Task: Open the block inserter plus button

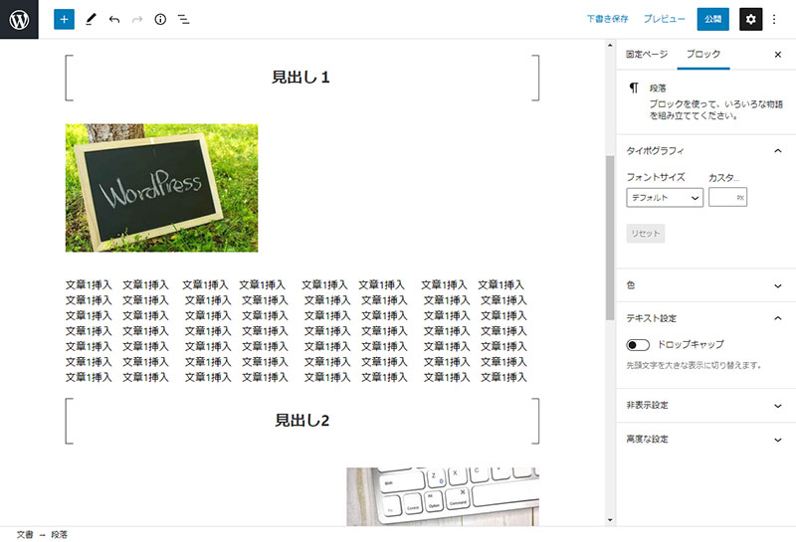Action: pos(64,19)
